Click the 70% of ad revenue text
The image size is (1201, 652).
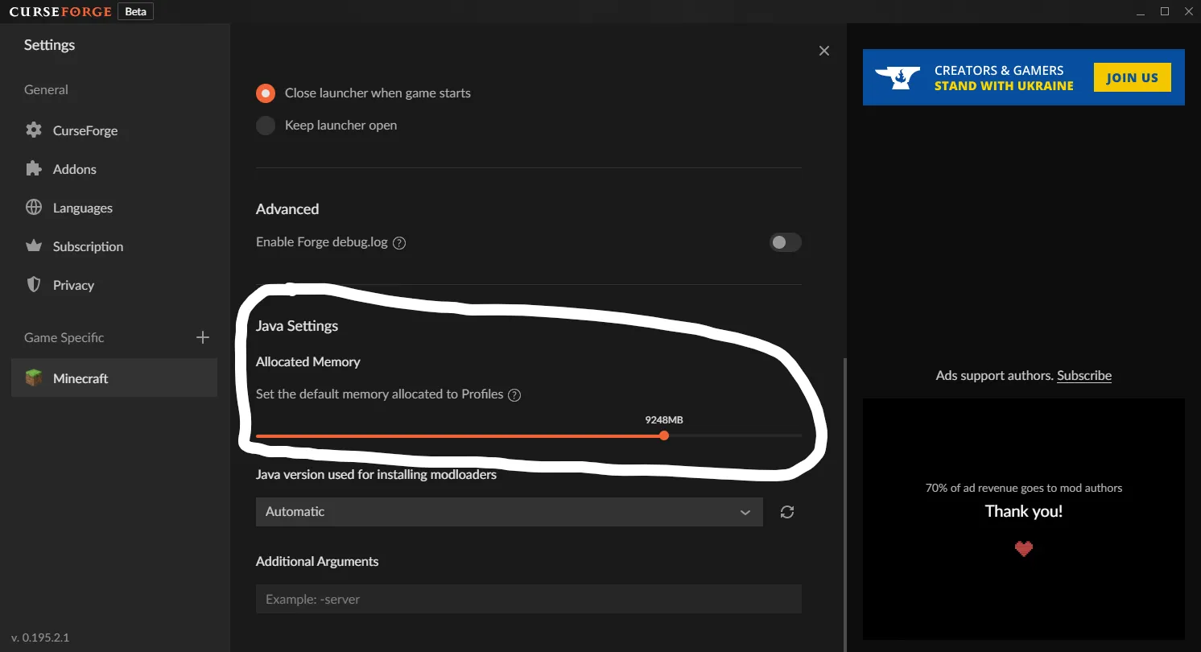1024,488
